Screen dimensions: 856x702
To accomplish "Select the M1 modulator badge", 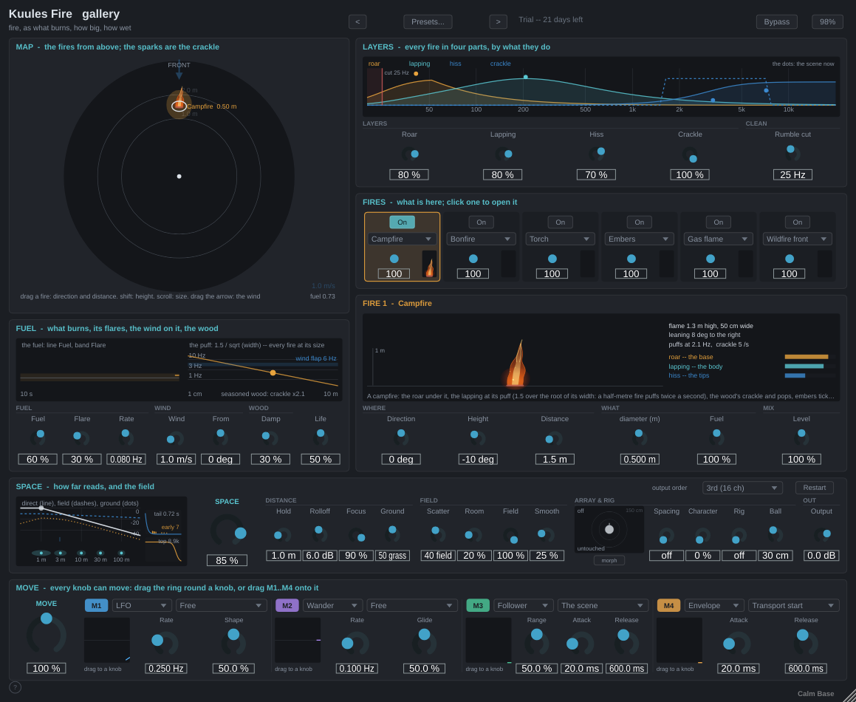I will point(96,605).
